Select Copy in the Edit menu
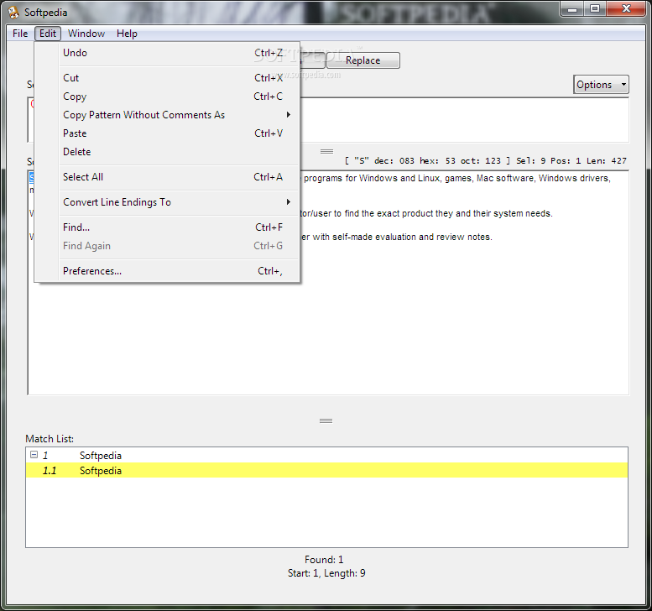Screen dimensions: 652x611 tap(179, 97)
